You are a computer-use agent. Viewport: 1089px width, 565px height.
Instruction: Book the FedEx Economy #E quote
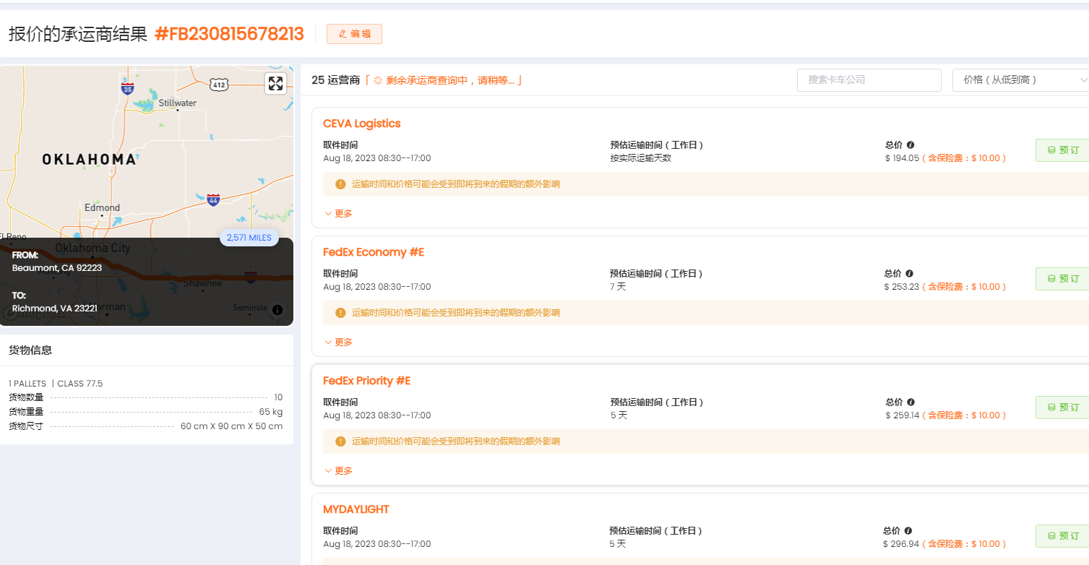1062,279
